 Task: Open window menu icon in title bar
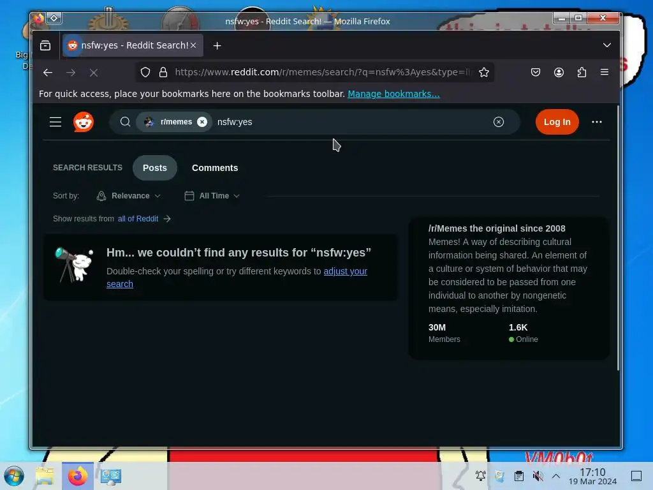click(38, 19)
